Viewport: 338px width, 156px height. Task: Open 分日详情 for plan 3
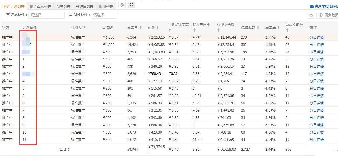pos(317,66)
